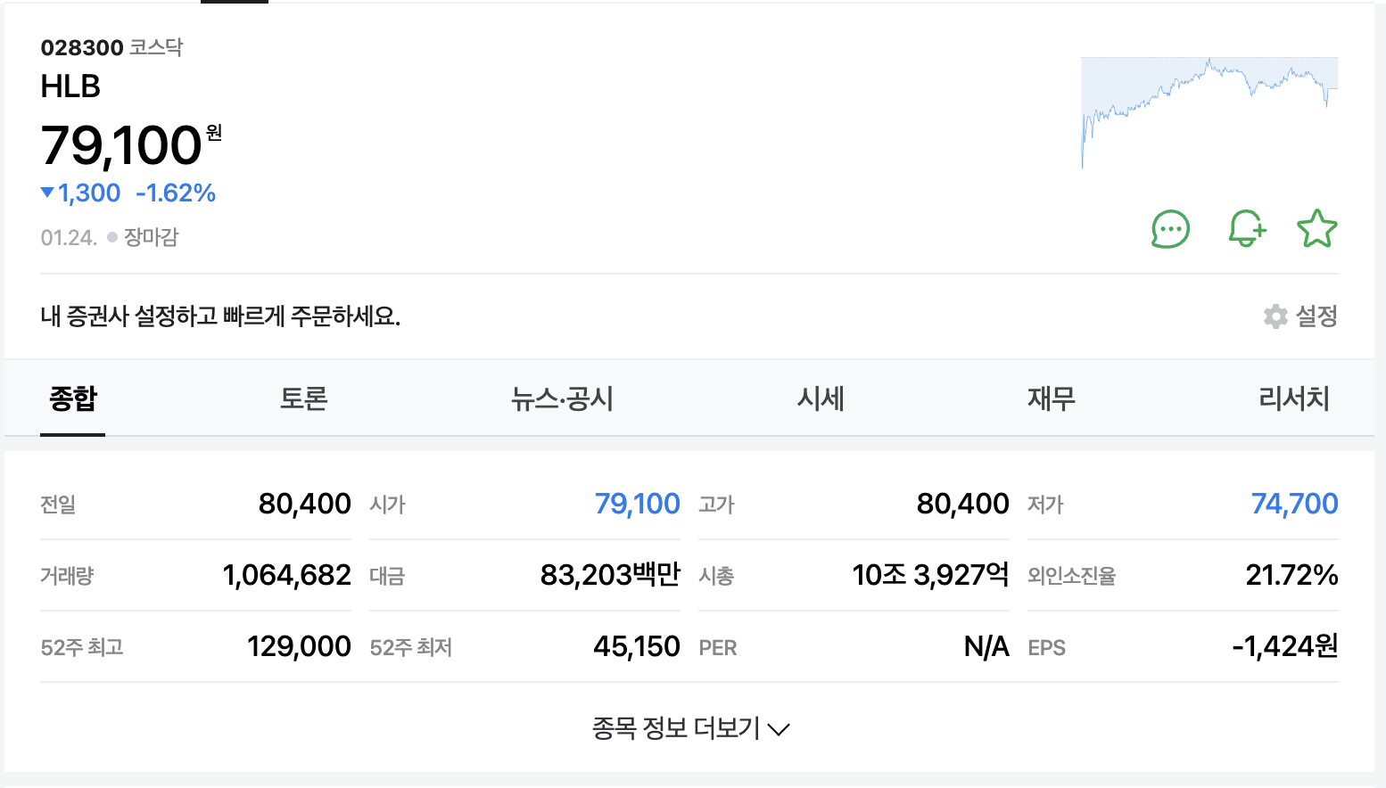
Task: Click the stock name HLB
Action: pos(70,86)
